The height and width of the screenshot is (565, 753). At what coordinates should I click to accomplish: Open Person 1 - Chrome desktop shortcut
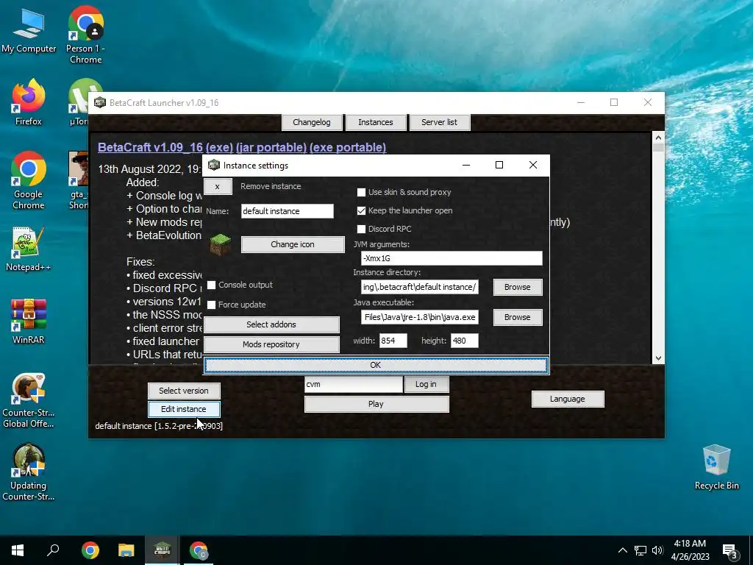[x=85, y=35]
